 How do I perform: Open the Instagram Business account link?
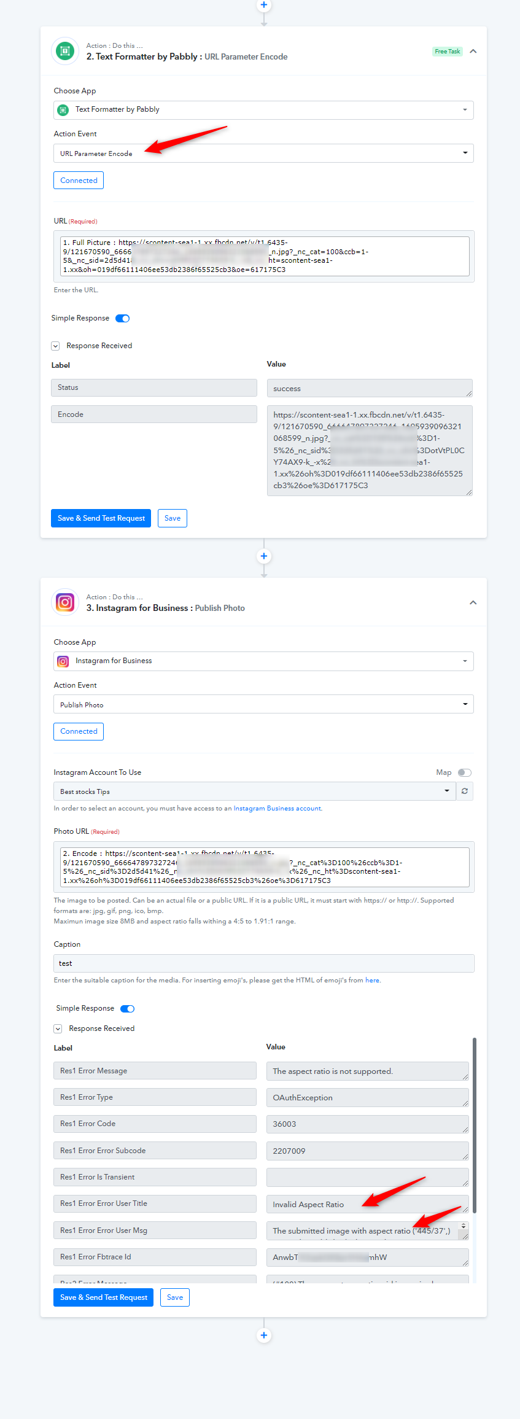[277, 808]
